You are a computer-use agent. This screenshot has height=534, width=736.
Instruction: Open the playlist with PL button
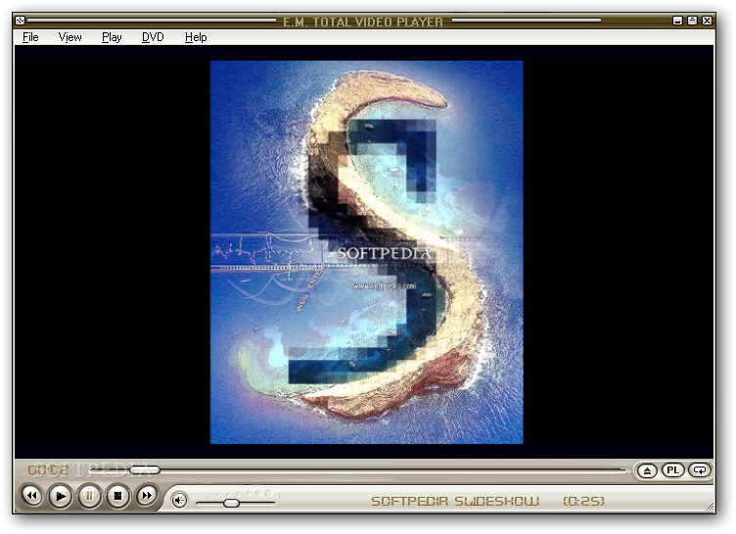pos(673,470)
